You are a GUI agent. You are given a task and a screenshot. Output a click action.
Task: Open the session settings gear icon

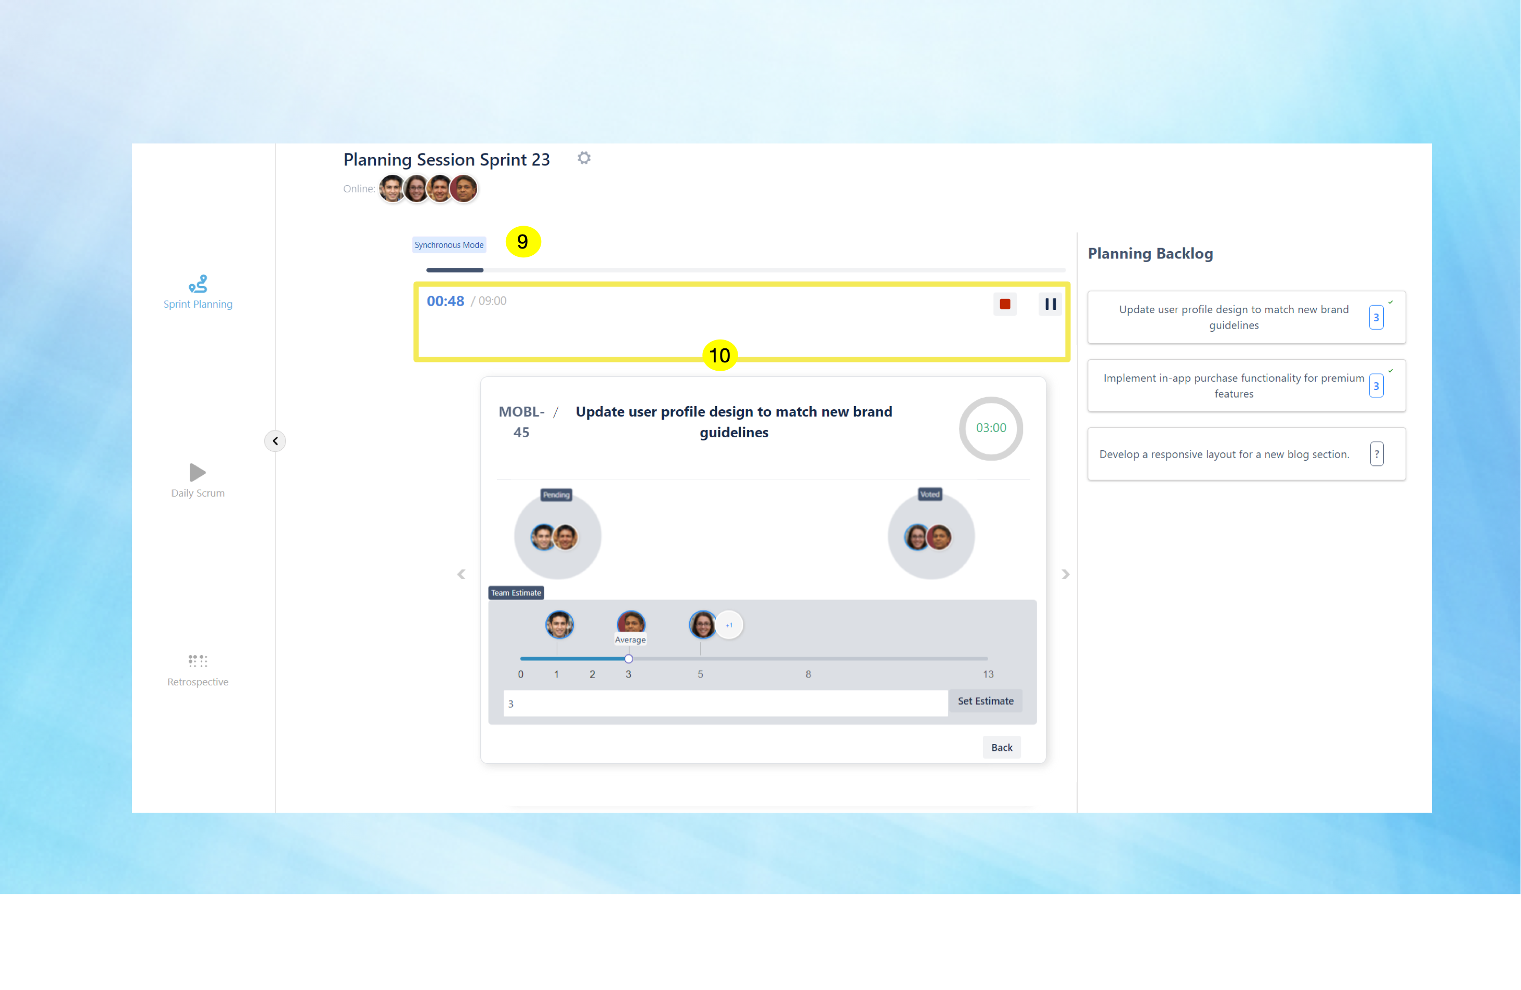(x=583, y=158)
